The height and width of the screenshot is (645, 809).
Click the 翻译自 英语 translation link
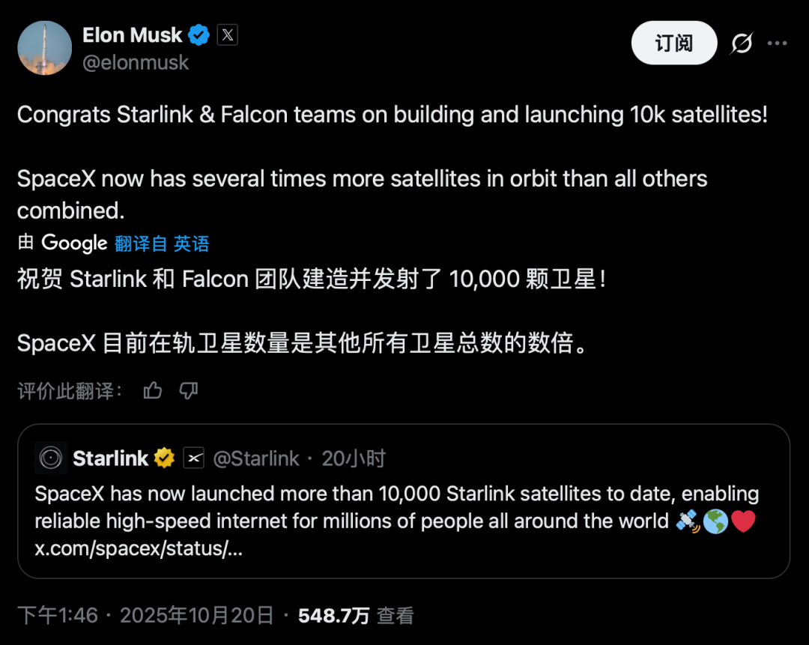pyautogui.click(x=162, y=243)
